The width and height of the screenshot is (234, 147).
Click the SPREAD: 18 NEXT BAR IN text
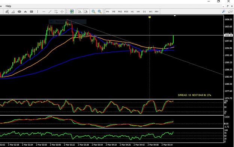tap(194, 95)
